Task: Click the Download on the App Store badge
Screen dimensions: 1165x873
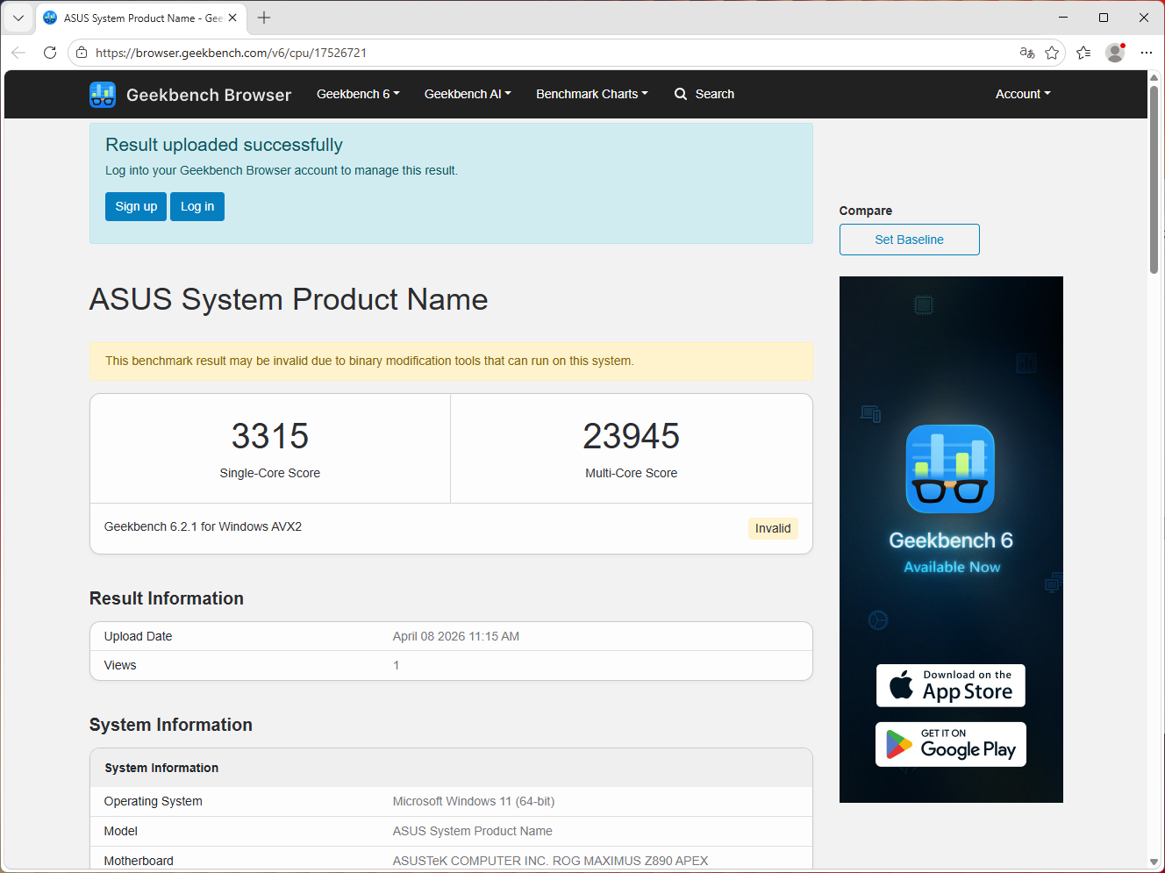Action: (950, 685)
